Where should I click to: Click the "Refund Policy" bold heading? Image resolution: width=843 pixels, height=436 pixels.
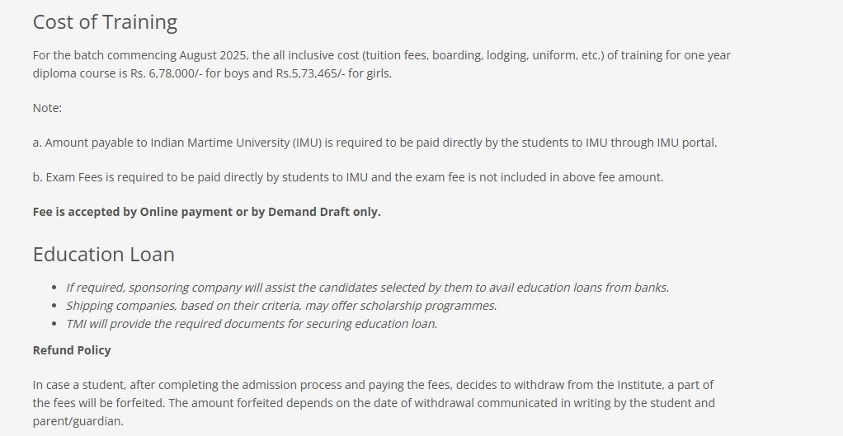(72, 350)
